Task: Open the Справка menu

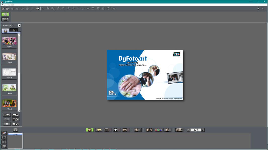Action: pyautogui.click(x=11, y=5)
